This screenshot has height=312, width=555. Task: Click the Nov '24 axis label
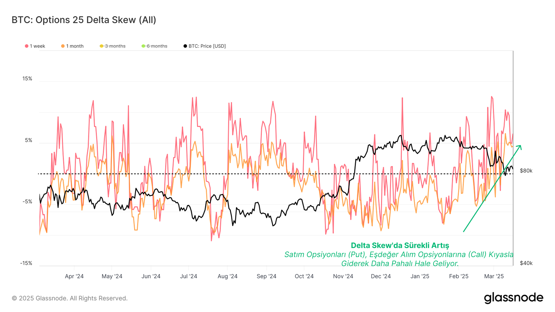[x=343, y=276]
